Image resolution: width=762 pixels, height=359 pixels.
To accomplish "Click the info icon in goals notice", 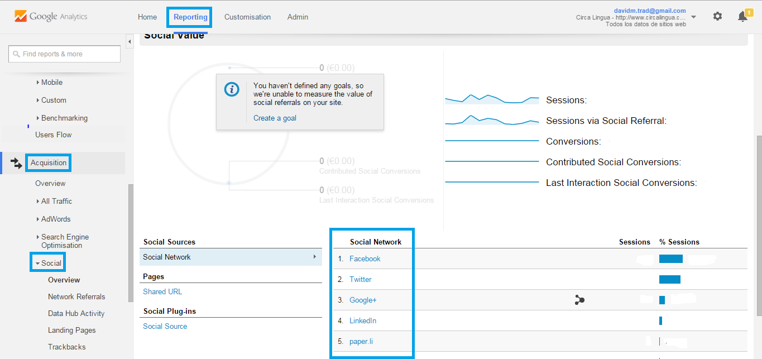I will click(x=232, y=89).
